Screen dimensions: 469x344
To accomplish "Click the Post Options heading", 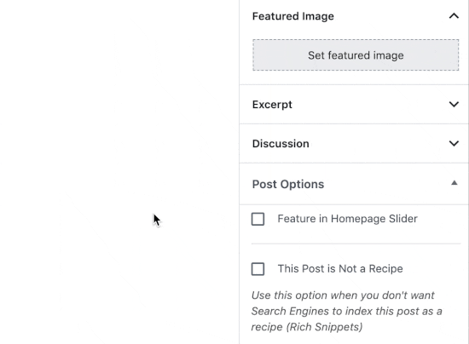I will pos(287,184).
